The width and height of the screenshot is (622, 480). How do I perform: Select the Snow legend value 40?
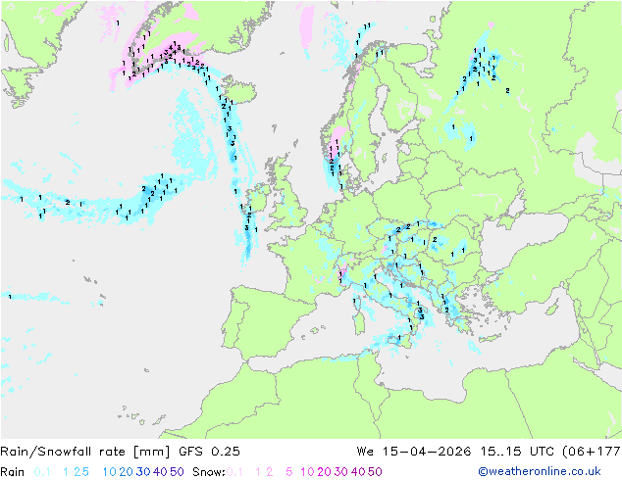click(x=358, y=472)
